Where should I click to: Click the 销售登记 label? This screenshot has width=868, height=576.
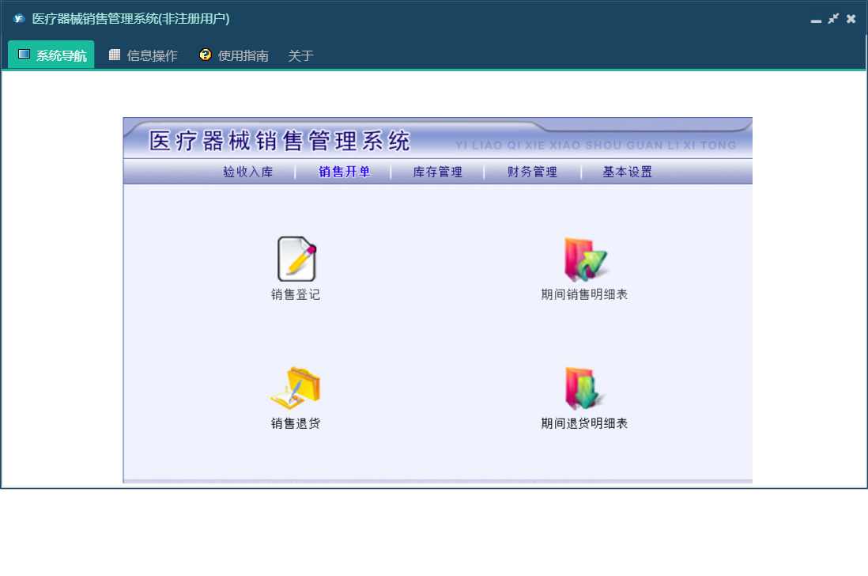296,294
